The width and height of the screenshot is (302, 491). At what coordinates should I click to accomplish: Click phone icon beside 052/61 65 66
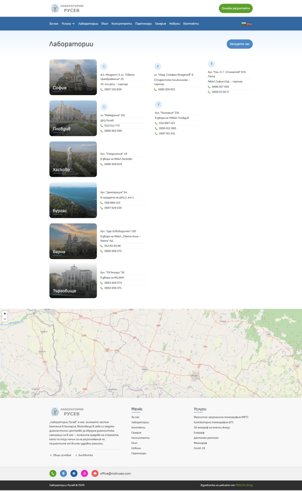(x=102, y=246)
